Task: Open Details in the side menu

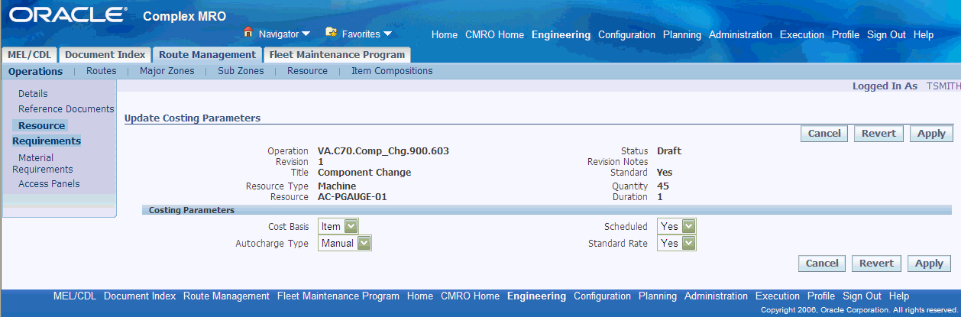Action: 33,93
